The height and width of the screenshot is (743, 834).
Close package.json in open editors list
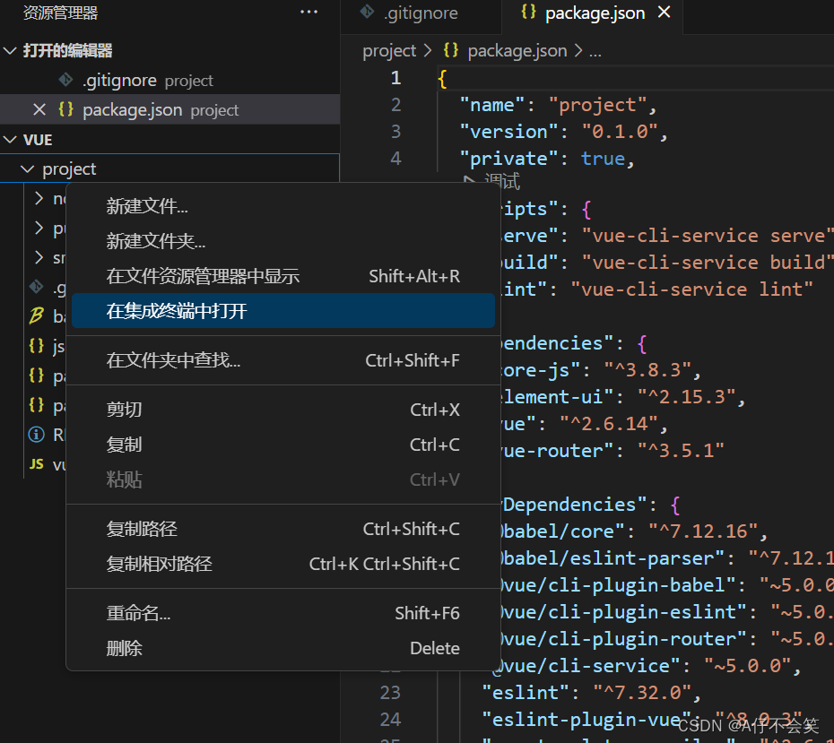[40, 109]
